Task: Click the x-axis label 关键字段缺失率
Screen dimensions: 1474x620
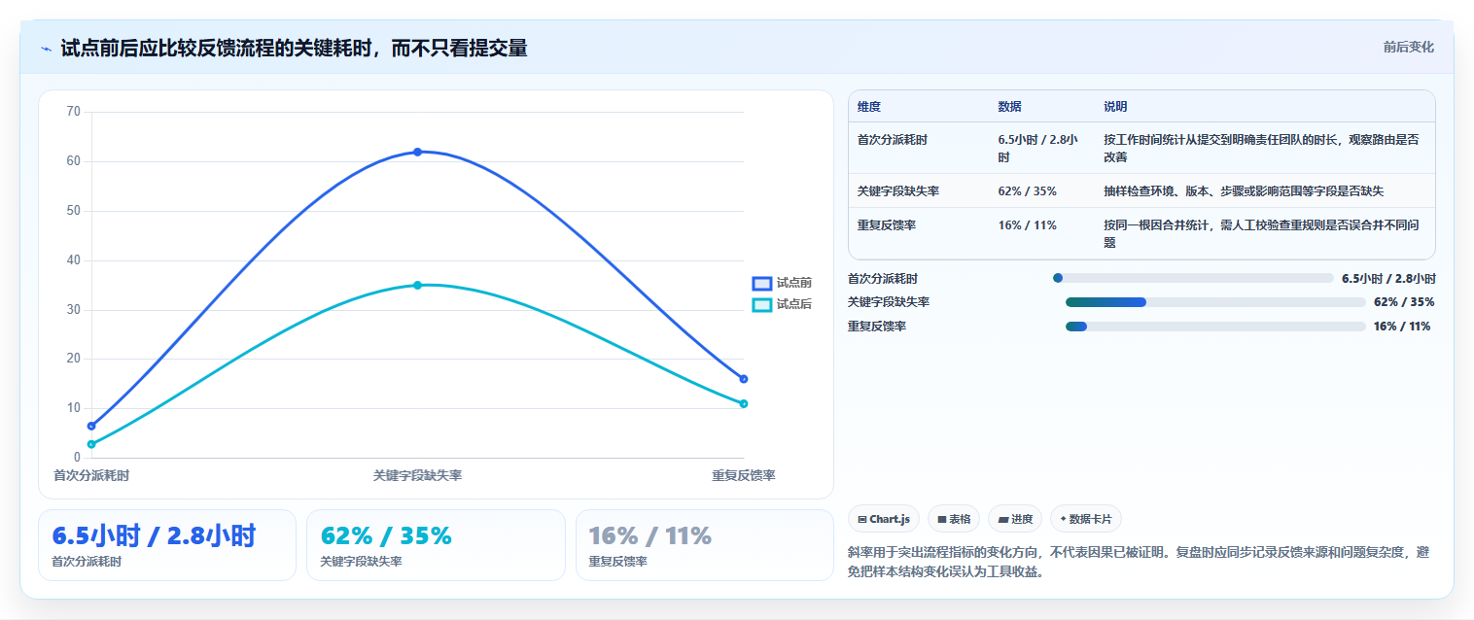Action: 417,475
